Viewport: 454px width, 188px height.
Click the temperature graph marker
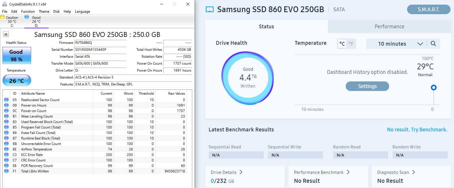[433, 88]
